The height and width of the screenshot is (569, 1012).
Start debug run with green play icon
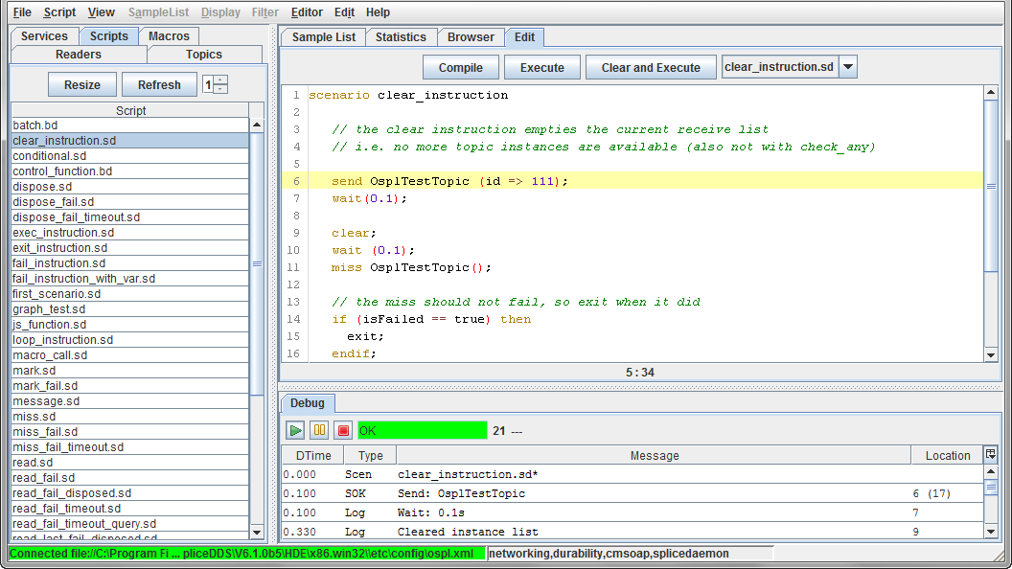[295, 430]
